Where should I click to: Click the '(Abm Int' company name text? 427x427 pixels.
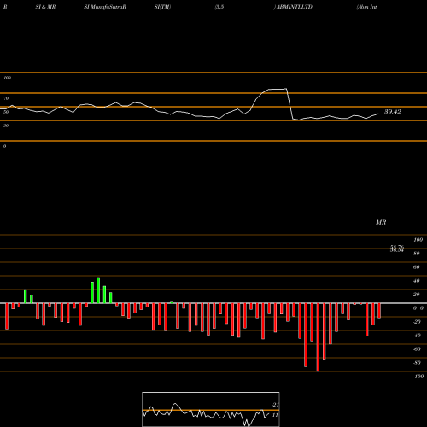366,7
